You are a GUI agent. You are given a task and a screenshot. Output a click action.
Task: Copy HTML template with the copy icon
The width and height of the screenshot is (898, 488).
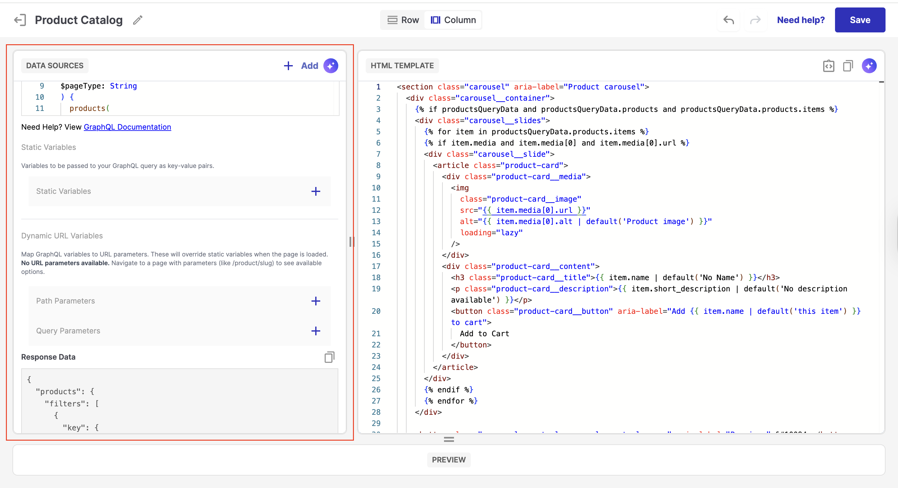848,65
